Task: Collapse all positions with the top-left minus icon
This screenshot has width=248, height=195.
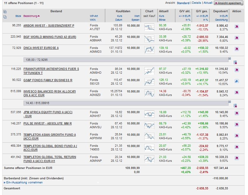Action: pos(5,17)
